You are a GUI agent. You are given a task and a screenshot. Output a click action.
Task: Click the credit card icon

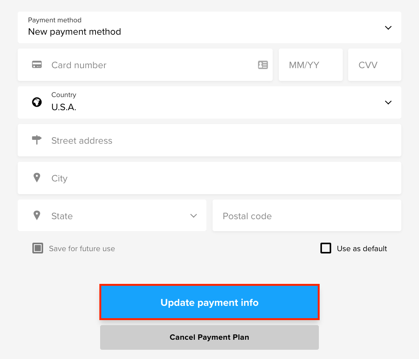[37, 65]
